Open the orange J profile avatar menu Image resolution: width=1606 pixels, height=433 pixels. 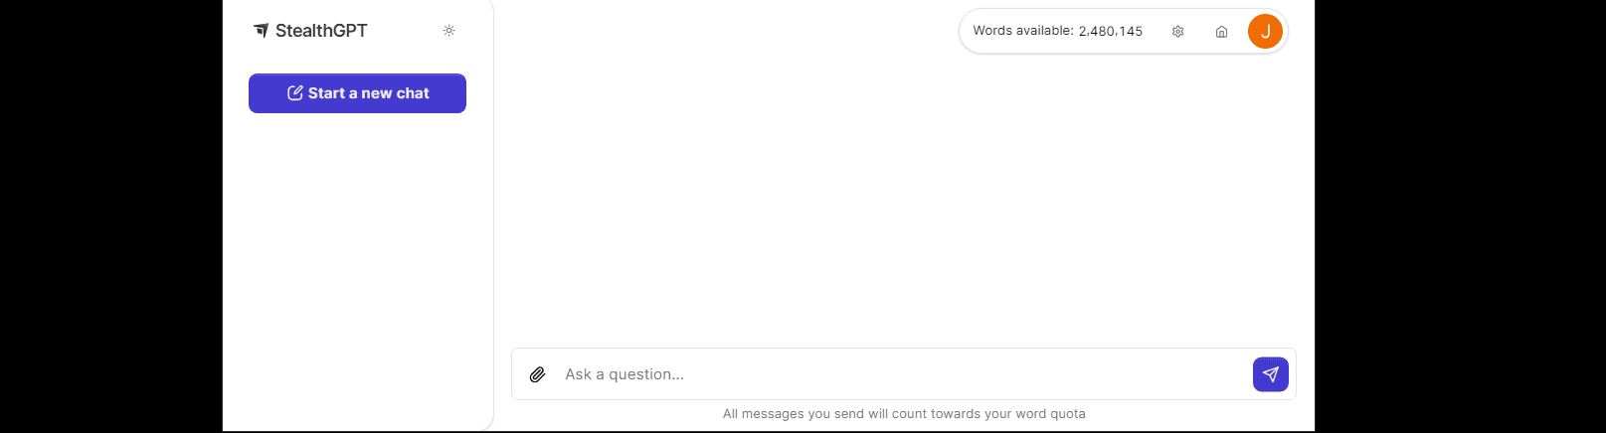1265,32
